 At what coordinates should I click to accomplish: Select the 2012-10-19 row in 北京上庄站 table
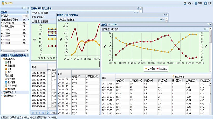[x=44, y=90]
